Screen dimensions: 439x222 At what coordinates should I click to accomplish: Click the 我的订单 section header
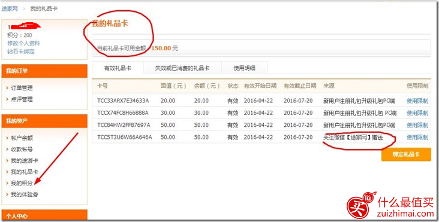tap(44, 71)
